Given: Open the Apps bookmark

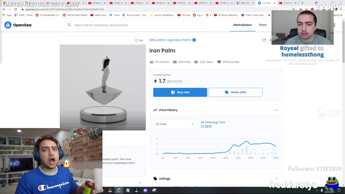Looking at the screenshot, I should point(7,15).
